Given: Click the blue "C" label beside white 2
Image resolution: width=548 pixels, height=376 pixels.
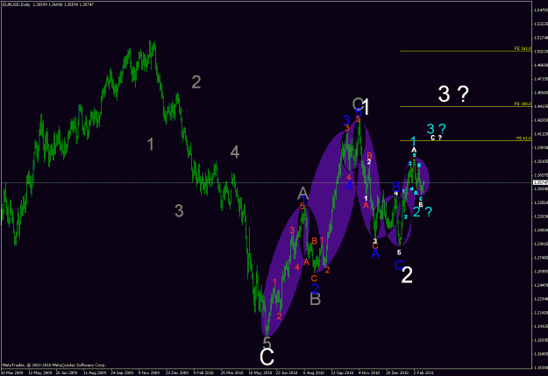Looking at the screenshot, I should 399,265.
